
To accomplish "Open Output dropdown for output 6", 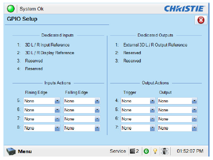I will point(177,119).
